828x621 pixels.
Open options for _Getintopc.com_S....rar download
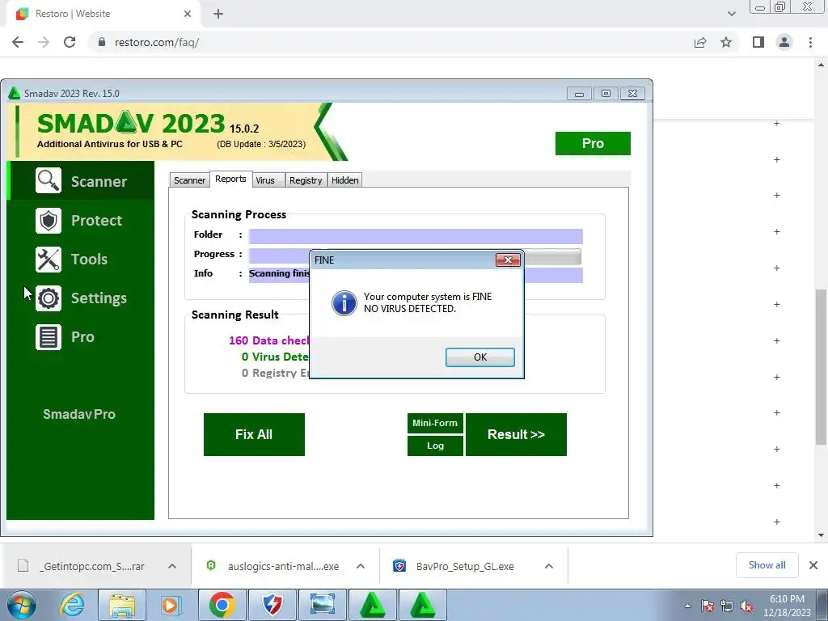tap(172, 566)
